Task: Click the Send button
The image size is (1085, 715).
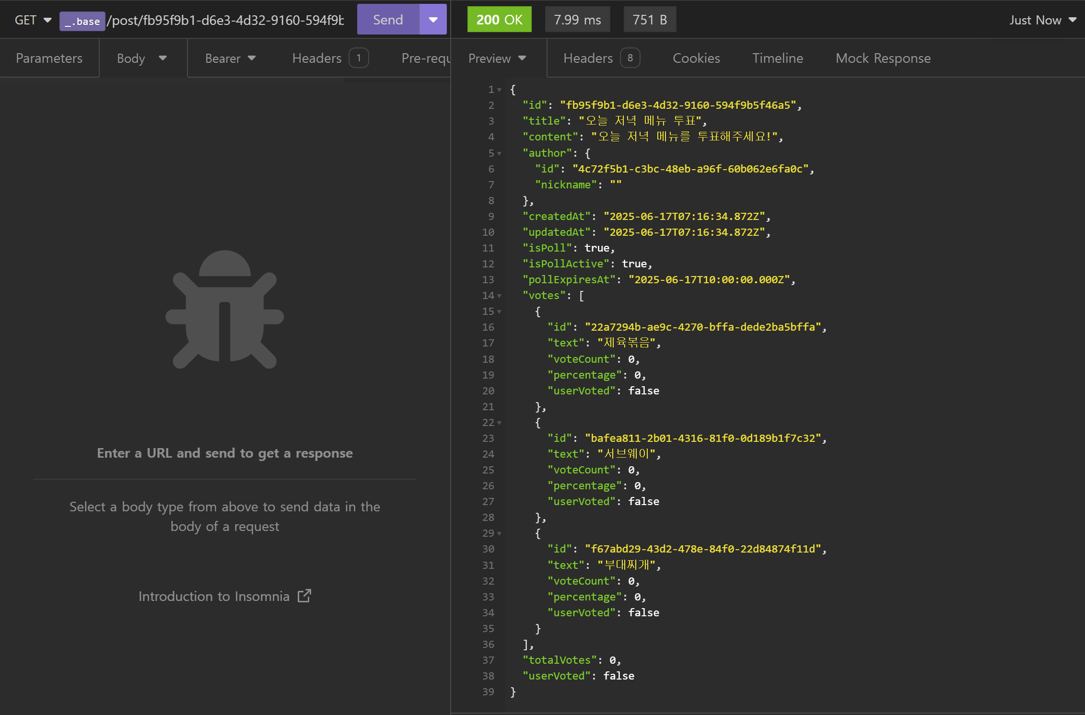Action: (x=388, y=20)
